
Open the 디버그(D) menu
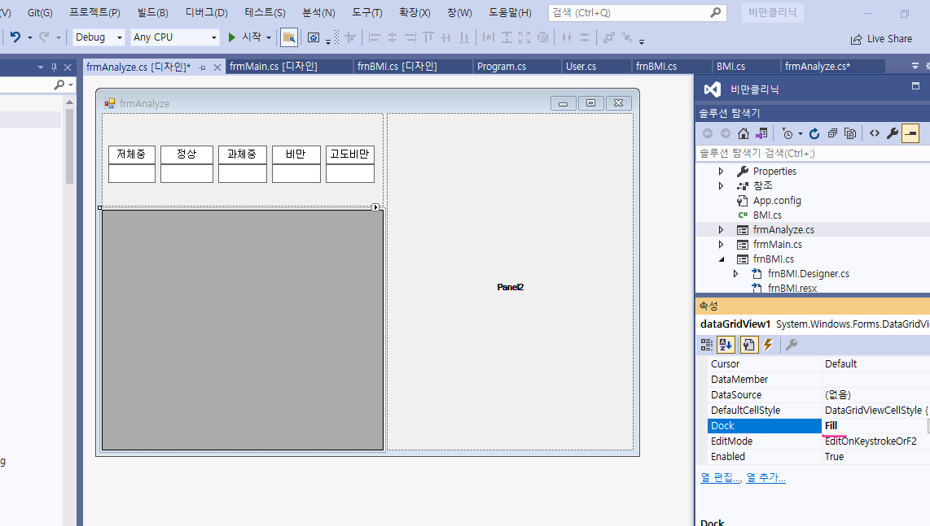(x=206, y=12)
